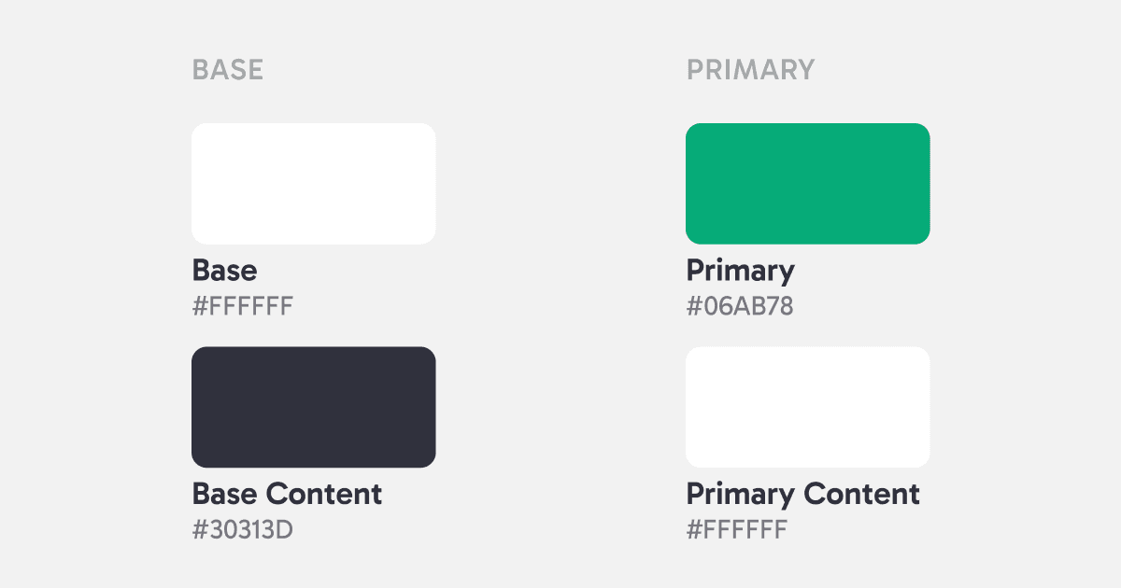Click the PRIMARY section heading
1121x588 pixels.
(750, 70)
